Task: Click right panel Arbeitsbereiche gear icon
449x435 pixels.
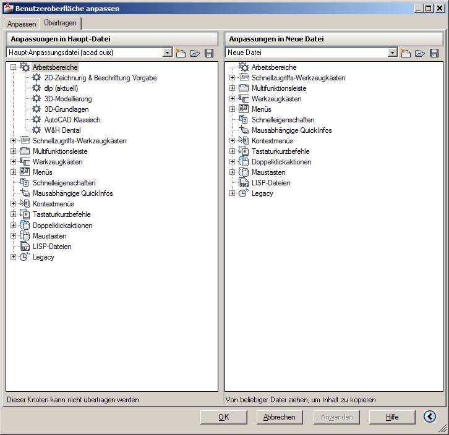Action: [x=244, y=67]
